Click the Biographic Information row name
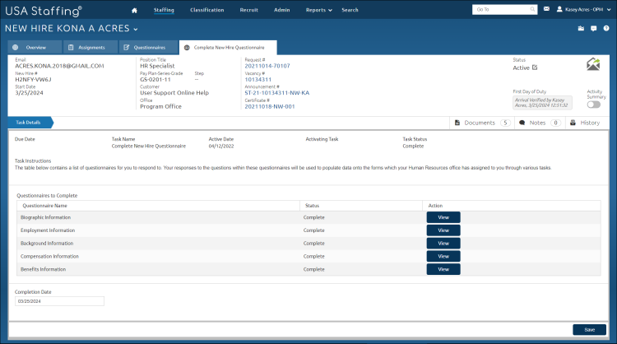Screen dimensions: 617x344 tap(45, 217)
